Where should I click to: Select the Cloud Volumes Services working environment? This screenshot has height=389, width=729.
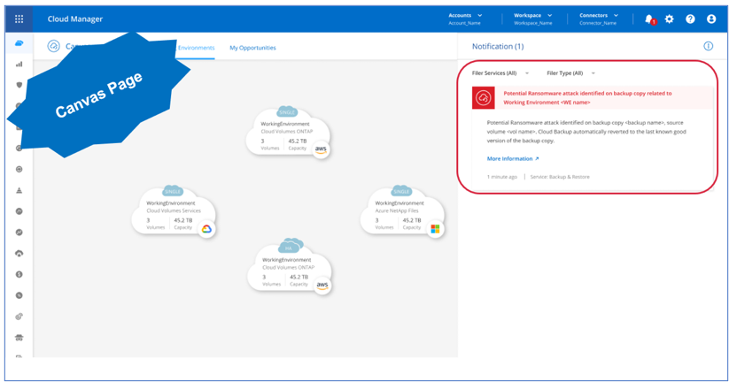pos(174,213)
